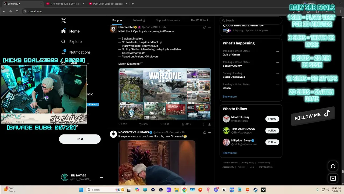The width and height of the screenshot is (344, 194).
Task: Click Show more under What's happening
Action: [230, 96]
